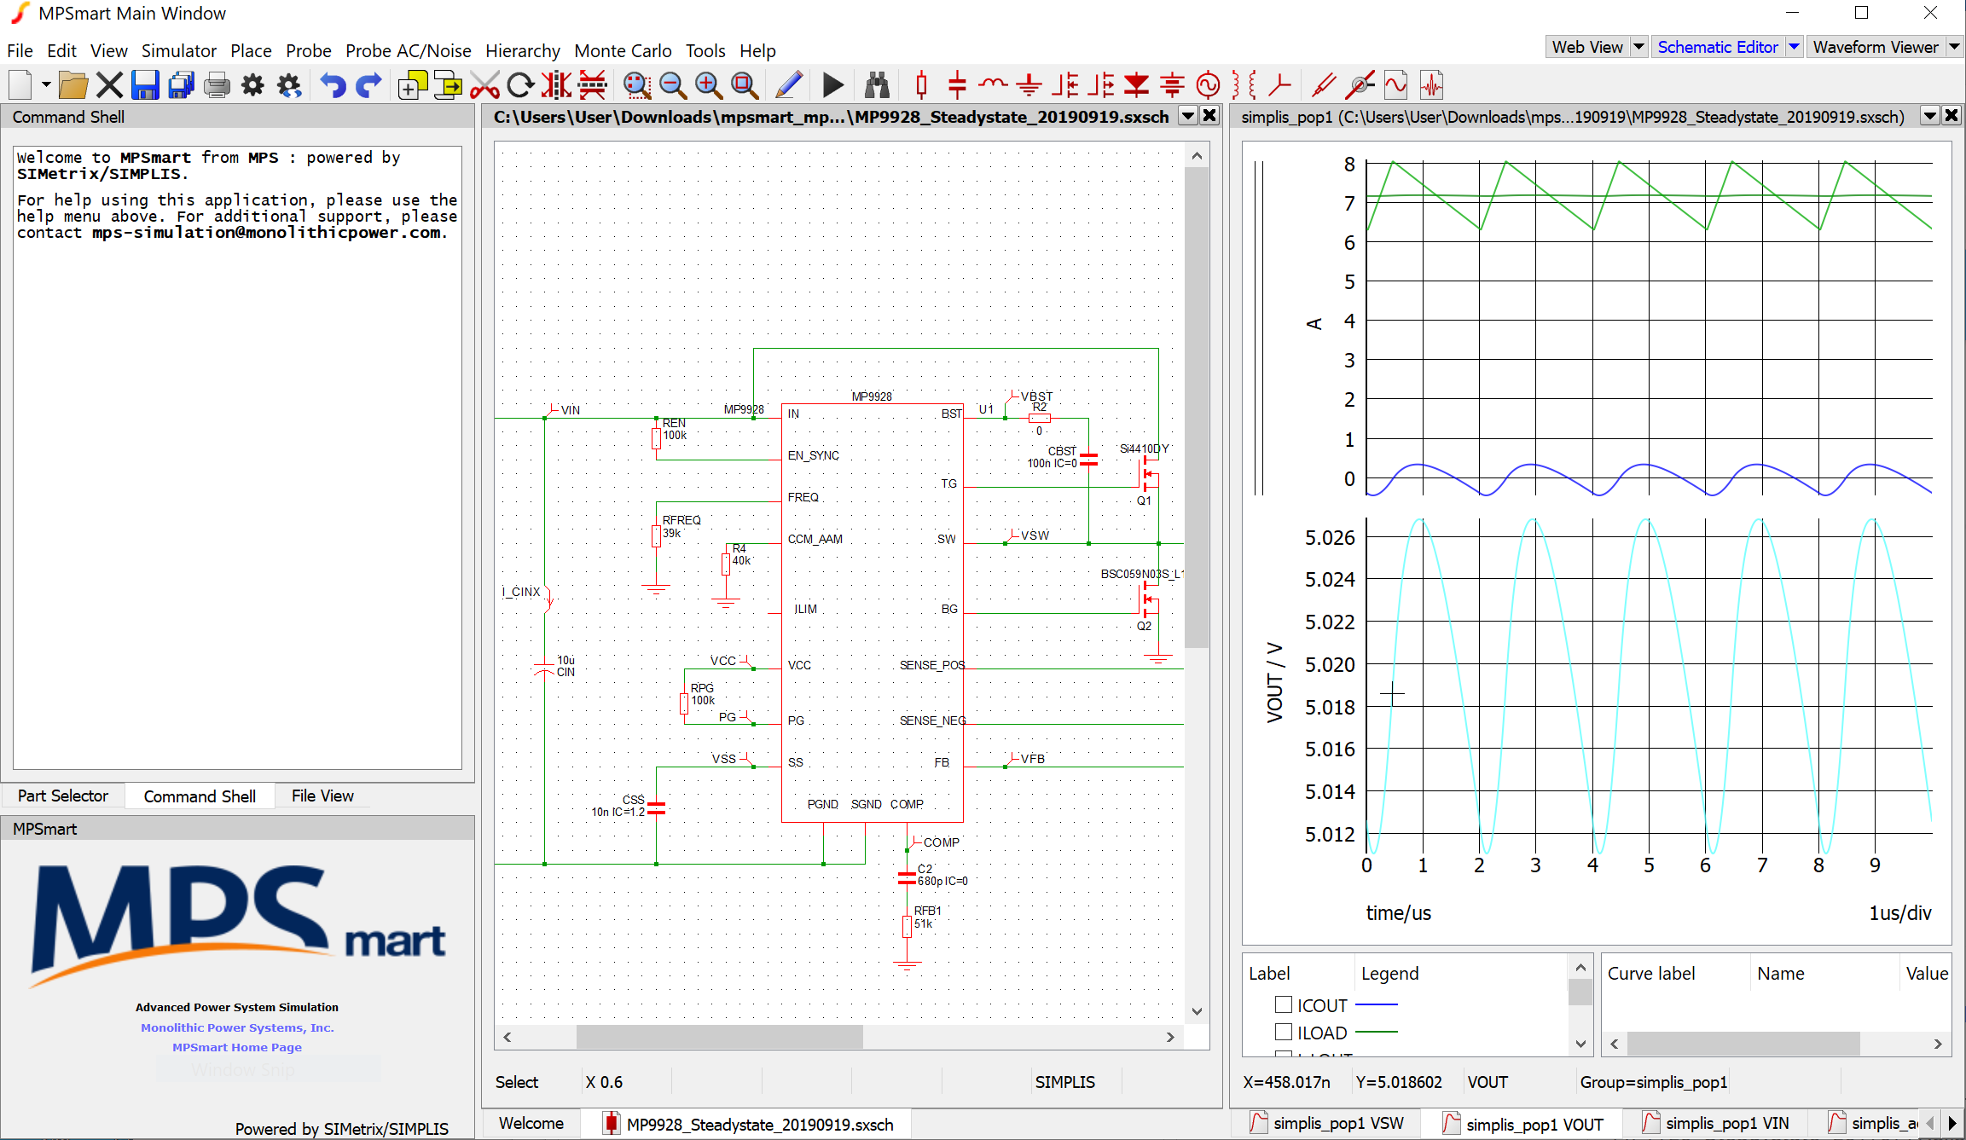Zoom in using the plus magnifier
Viewport: 1966px width, 1140px height.
point(708,85)
